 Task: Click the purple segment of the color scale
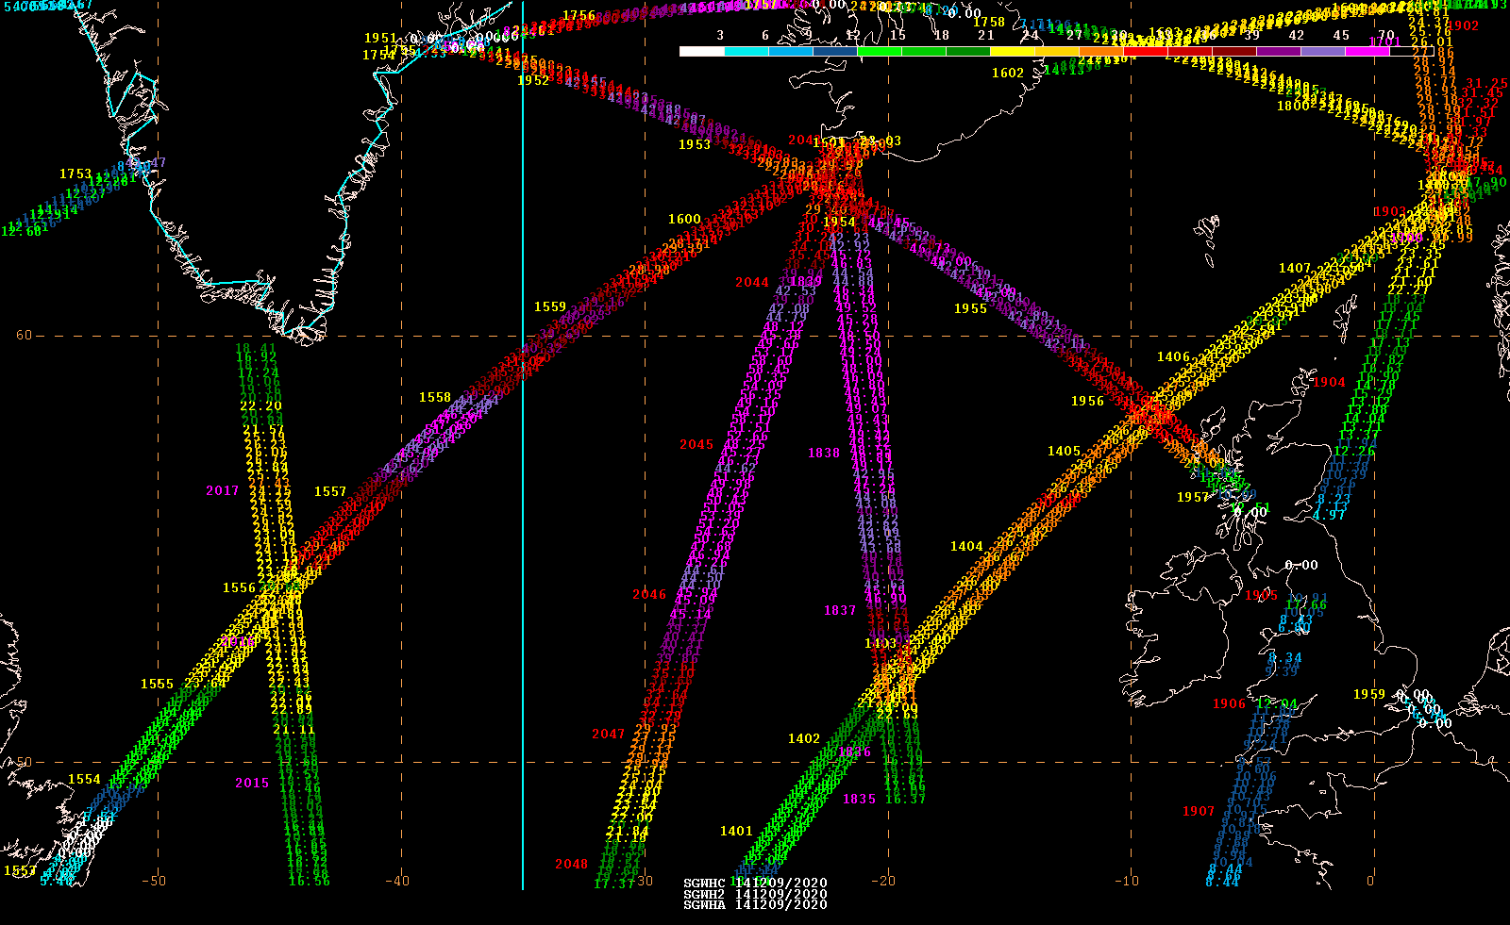point(1278,52)
